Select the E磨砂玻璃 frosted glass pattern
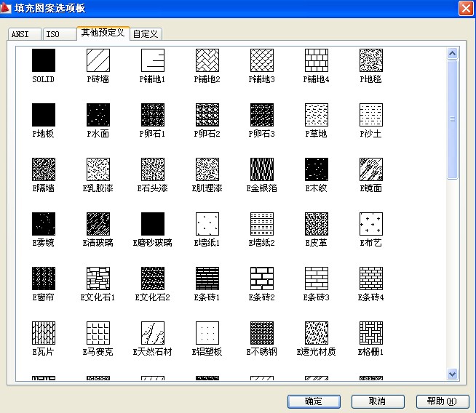 coord(153,224)
